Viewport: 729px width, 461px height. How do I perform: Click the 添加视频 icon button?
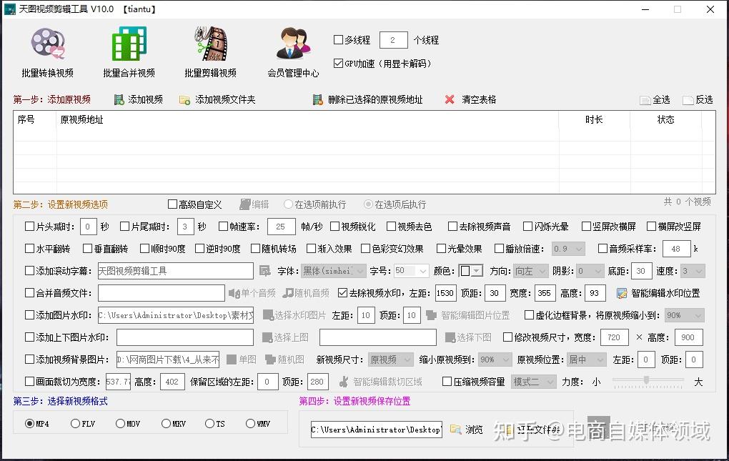click(119, 99)
